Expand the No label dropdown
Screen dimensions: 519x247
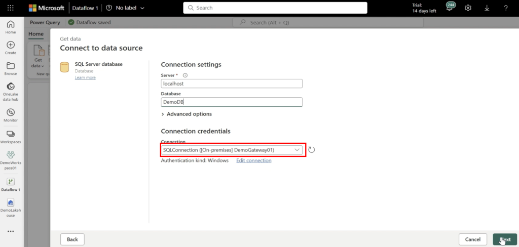pyautogui.click(x=130, y=8)
